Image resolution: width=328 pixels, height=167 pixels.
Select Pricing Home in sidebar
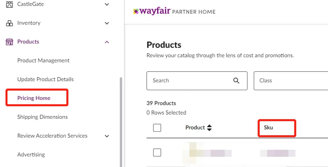[x=34, y=98]
